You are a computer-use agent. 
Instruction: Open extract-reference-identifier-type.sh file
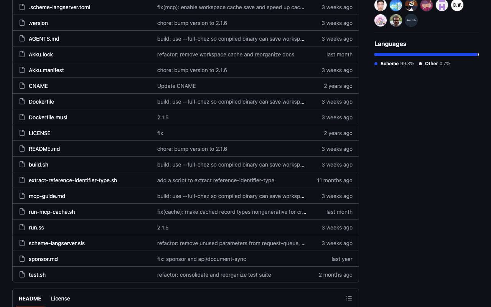73,180
